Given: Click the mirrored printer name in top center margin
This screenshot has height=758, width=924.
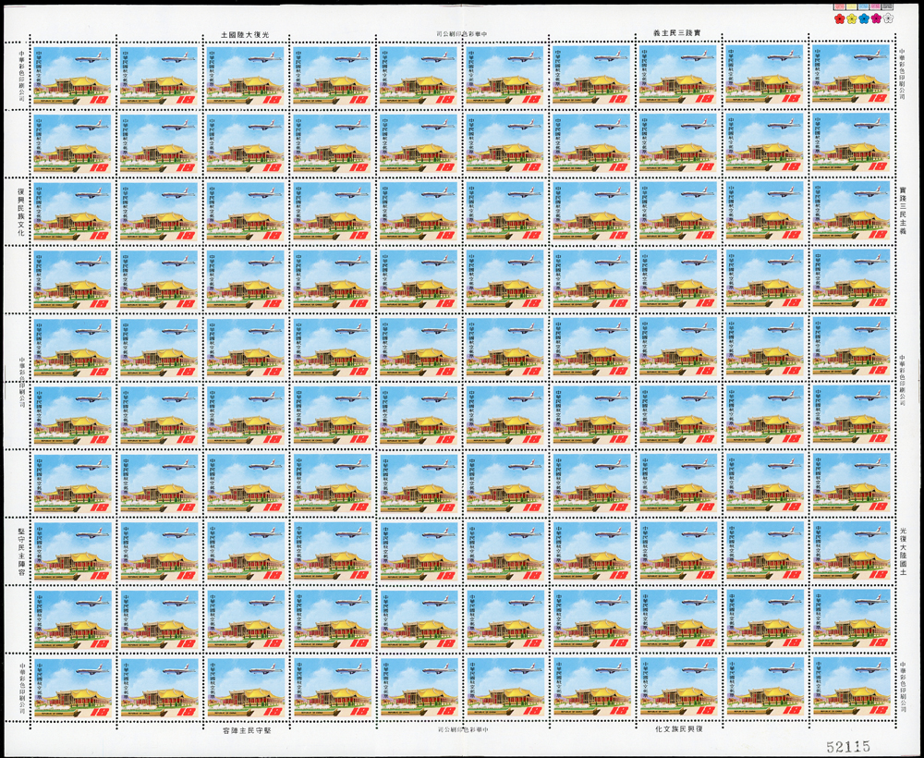Looking at the screenshot, I should coord(467,34).
